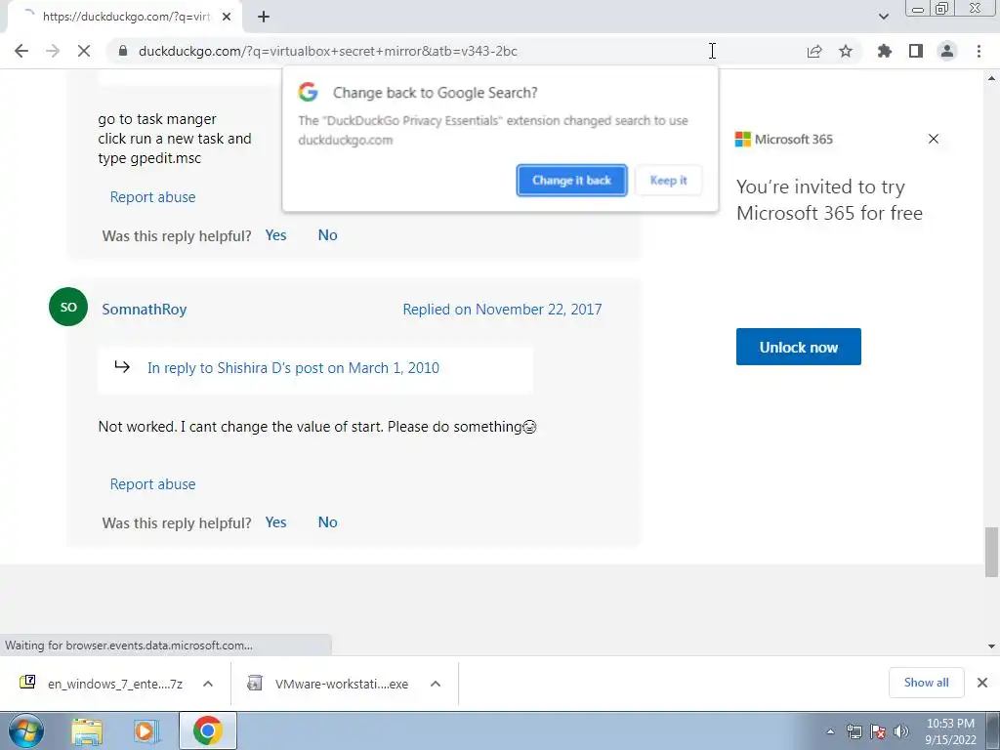1000x750 pixels.
Task: Click the Show desktop strip beside the clock
Action: click(x=992, y=730)
